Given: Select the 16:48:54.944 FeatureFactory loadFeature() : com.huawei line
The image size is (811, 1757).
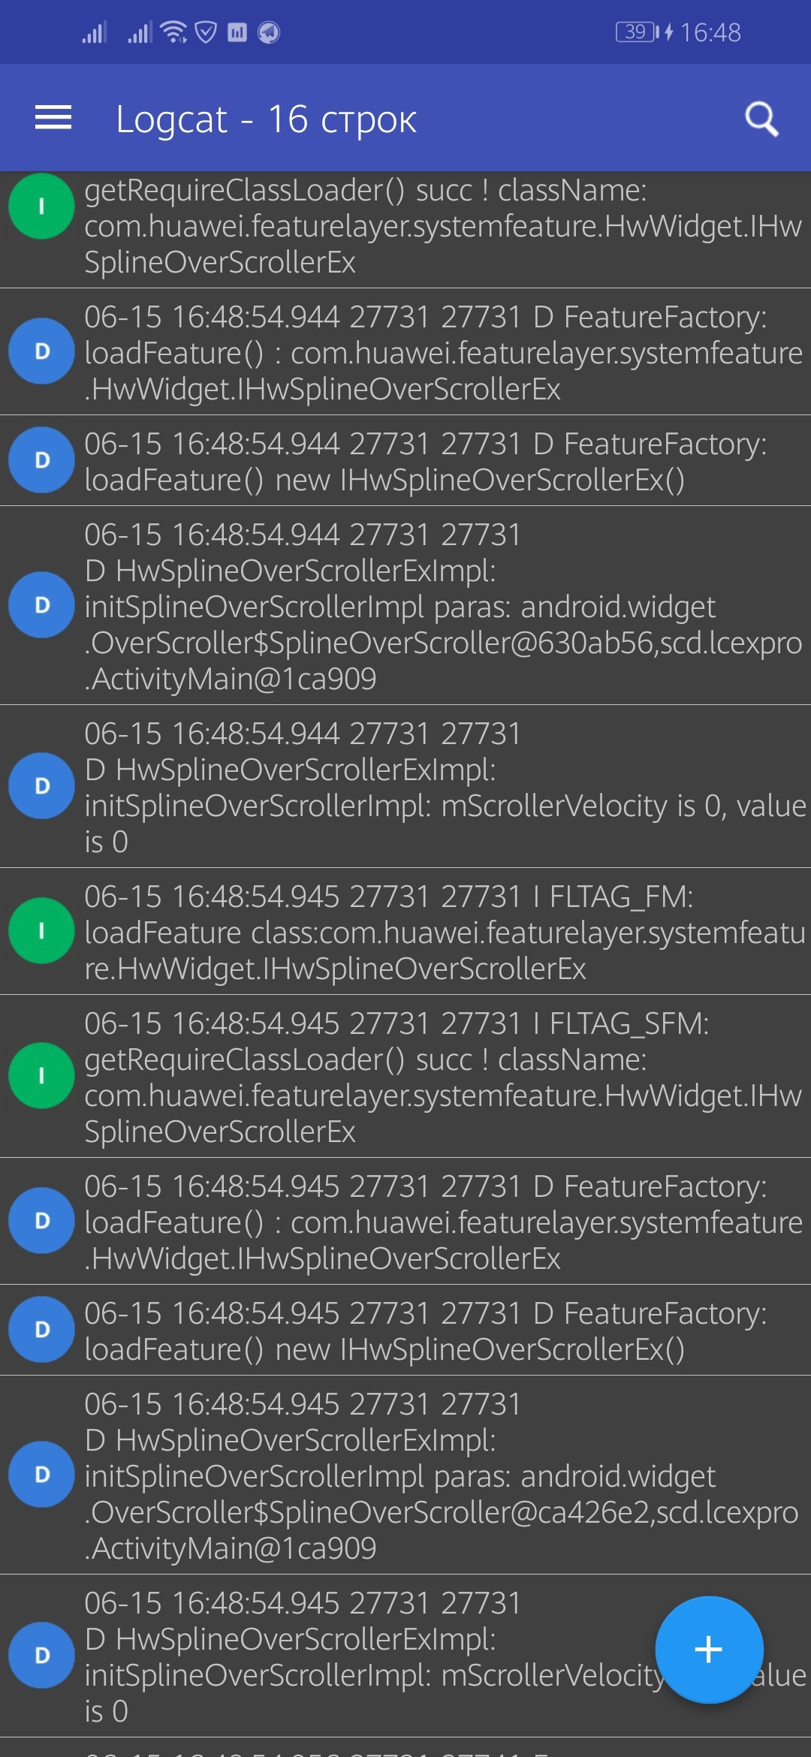Looking at the screenshot, I should (405, 352).
